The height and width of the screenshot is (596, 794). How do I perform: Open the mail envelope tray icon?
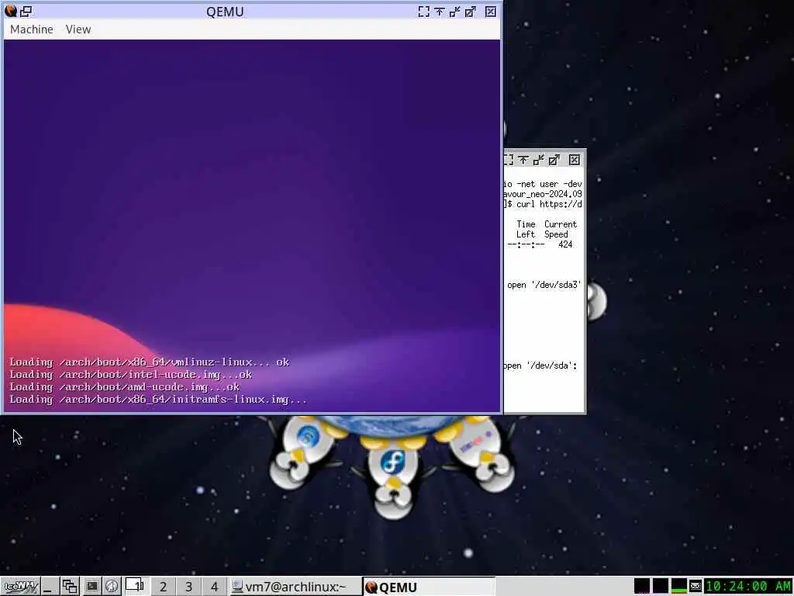tap(696, 587)
